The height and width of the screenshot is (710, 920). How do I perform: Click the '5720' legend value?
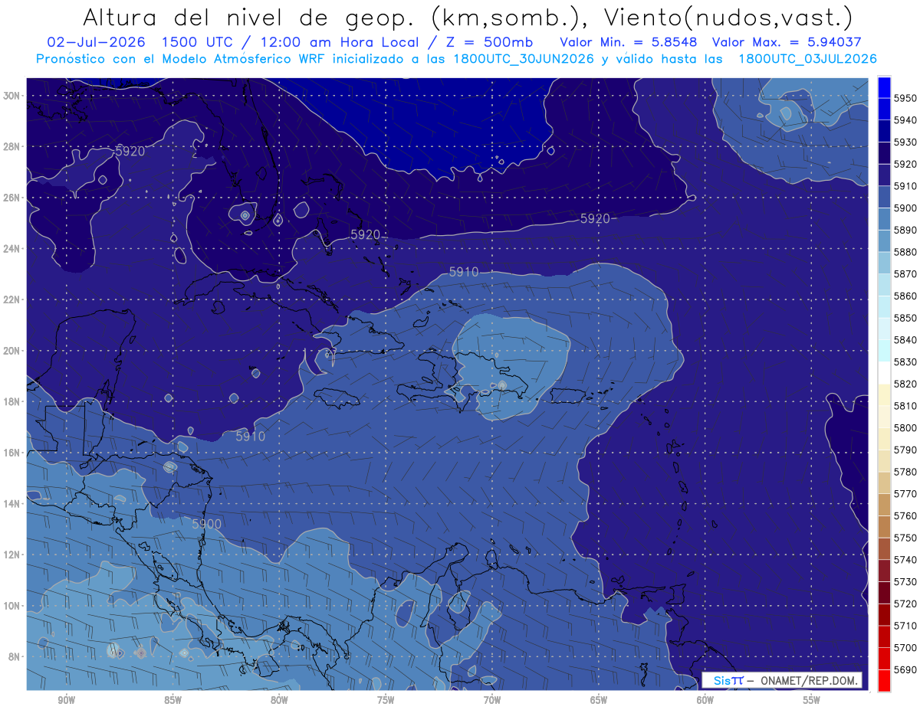[x=905, y=604]
